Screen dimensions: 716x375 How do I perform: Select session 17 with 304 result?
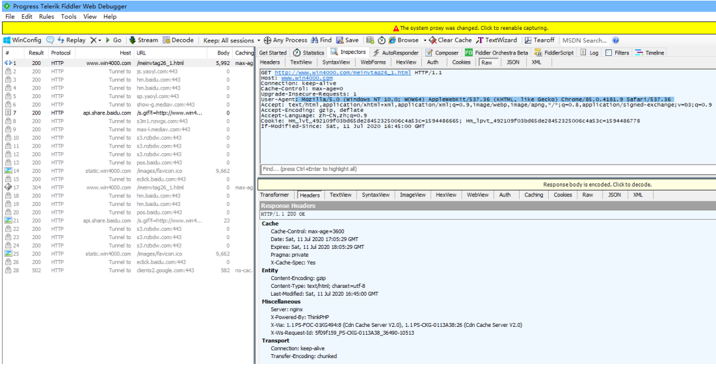pyautogui.click(x=128, y=187)
